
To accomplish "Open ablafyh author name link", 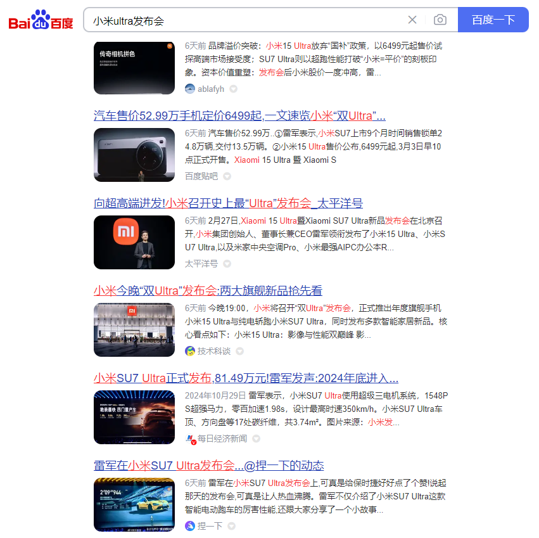I will pos(211,89).
